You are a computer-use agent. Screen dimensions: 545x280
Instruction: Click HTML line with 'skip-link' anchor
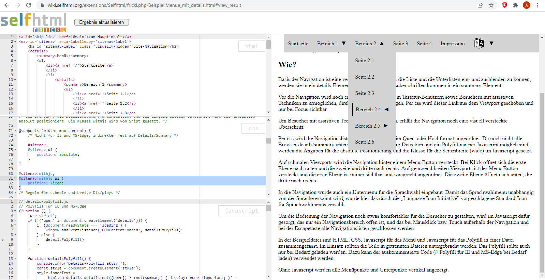(x=75, y=37)
